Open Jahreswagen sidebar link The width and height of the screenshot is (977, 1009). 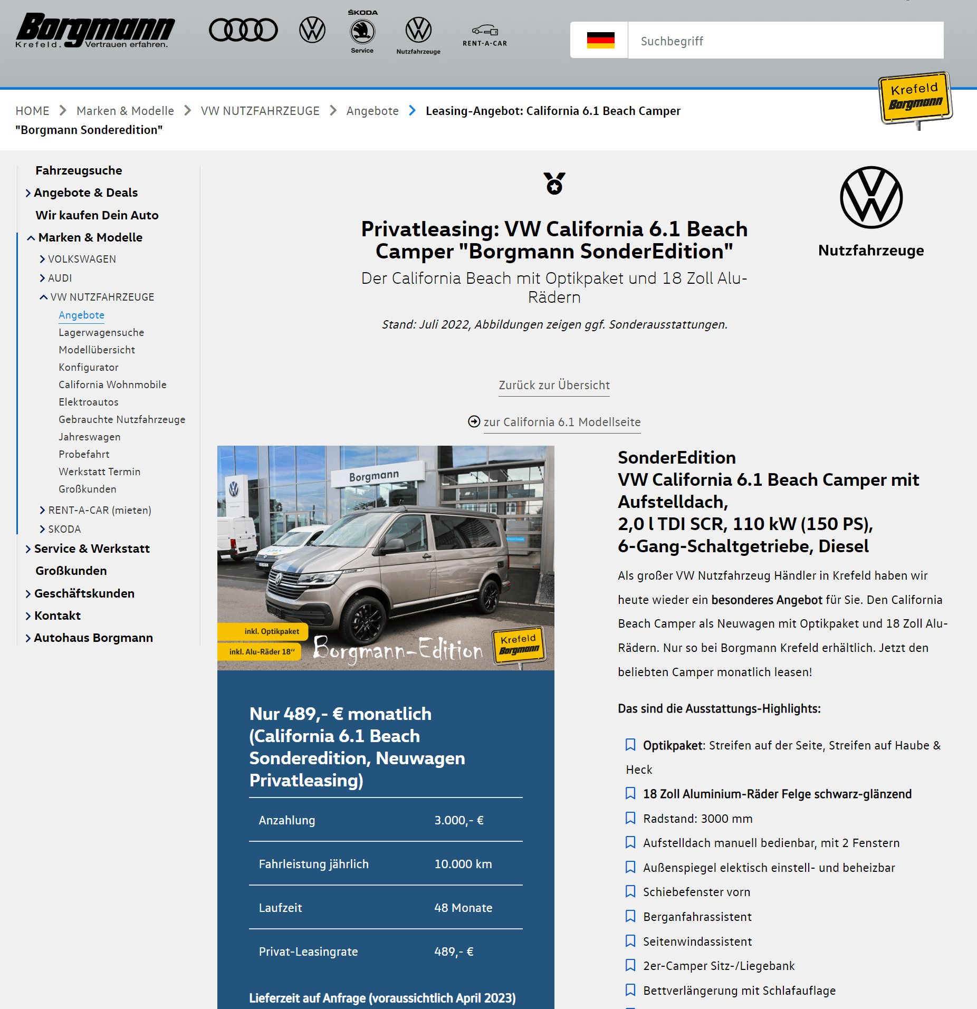click(90, 437)
